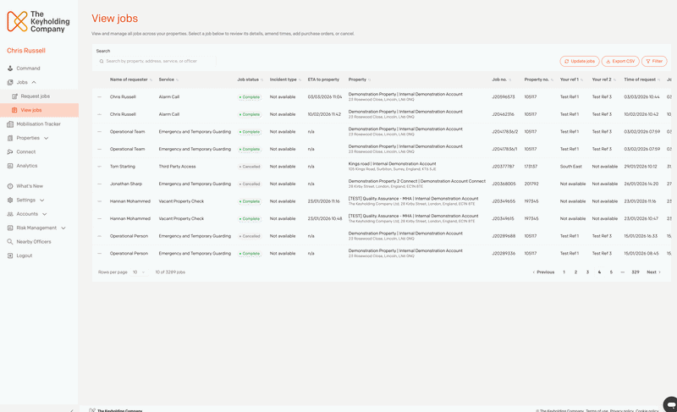Expand the Settings sidebar section
Image resolution: width=677 pixels, height=412 pixels.
tap(41, 201)
